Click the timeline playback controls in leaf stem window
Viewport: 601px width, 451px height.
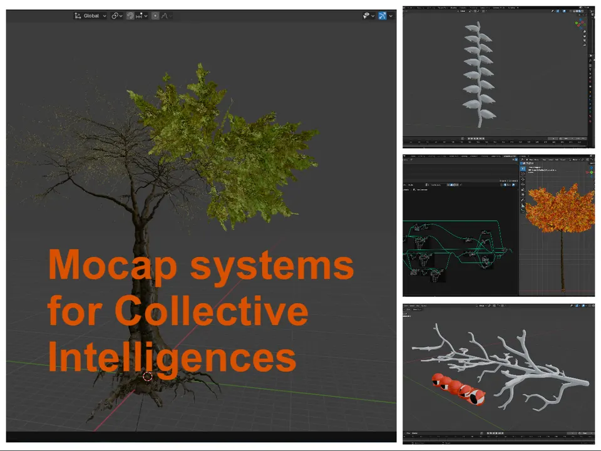tap(476, 138)
